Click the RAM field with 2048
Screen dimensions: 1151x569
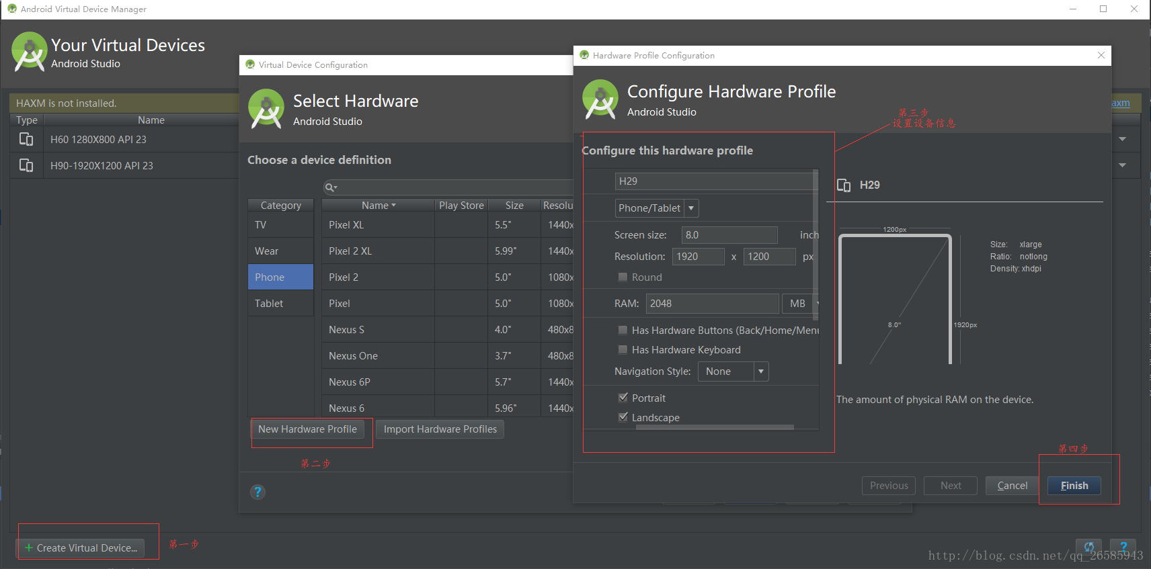tap(713, 304)
